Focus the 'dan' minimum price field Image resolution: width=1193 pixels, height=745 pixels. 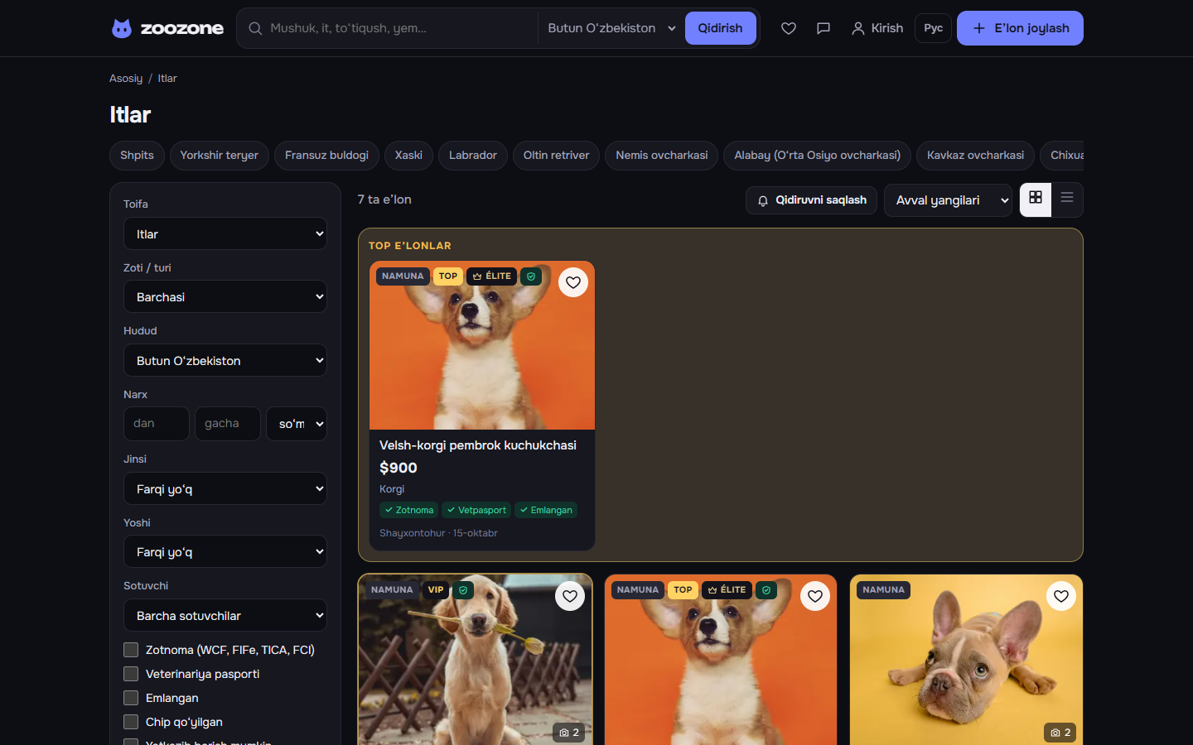(157, 424)
